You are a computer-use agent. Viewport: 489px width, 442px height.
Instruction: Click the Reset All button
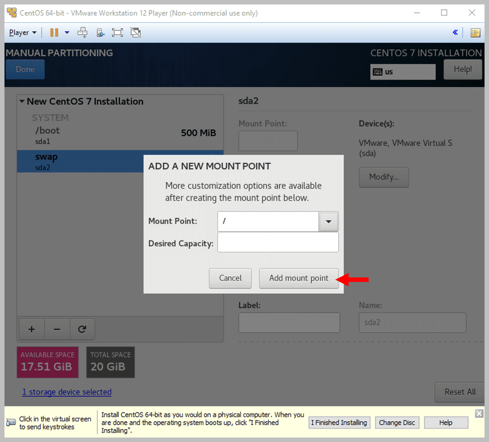pyautogui.click(x=460, y=392)
